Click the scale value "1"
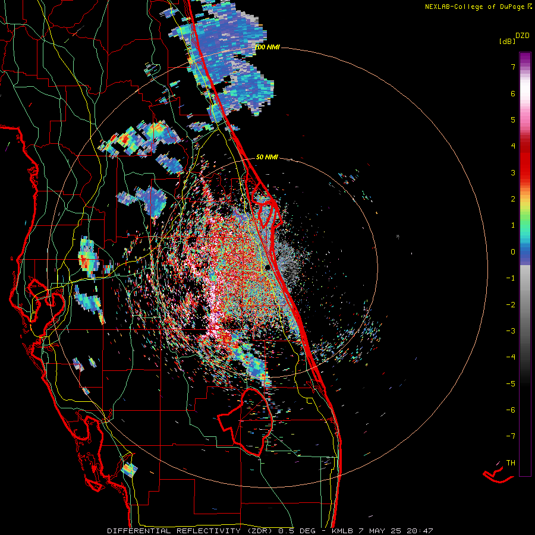Viewport: 535px width, 535px height. click(513, 225)
